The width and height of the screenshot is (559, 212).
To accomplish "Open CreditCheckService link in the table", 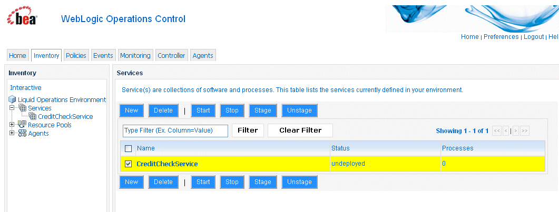I will click(167, 164).
